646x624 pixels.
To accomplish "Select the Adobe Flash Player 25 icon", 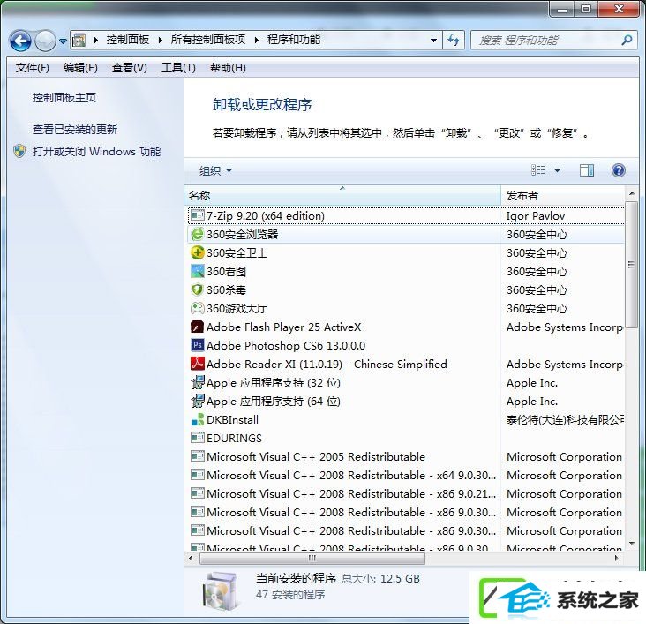I will click(x=198, y=327).
